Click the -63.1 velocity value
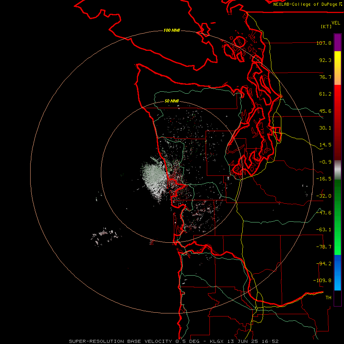 pos(324,230)
